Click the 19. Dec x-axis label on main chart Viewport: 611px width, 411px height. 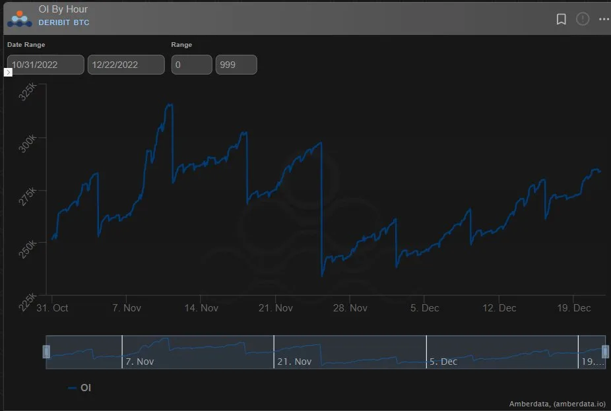[x=573, y=308]
